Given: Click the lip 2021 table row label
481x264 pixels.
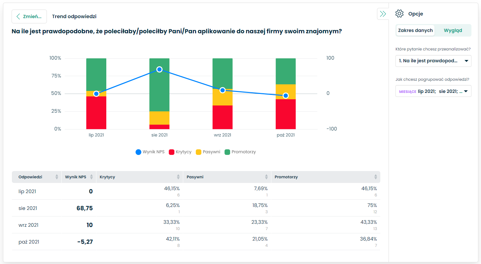Looking at the screenshot, I should pyautogui.click(x=27, y=191).
